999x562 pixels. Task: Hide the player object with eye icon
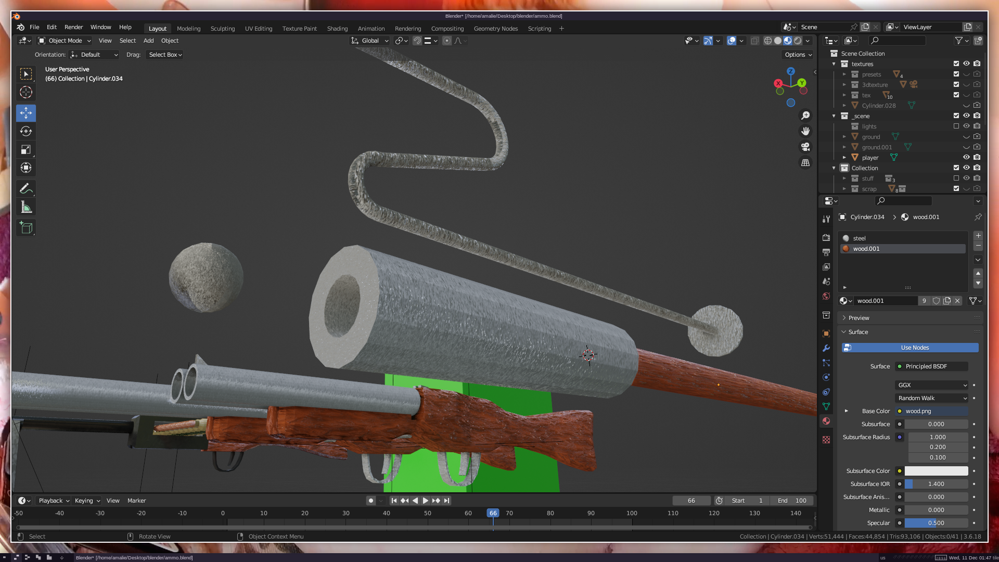(966, 157)
